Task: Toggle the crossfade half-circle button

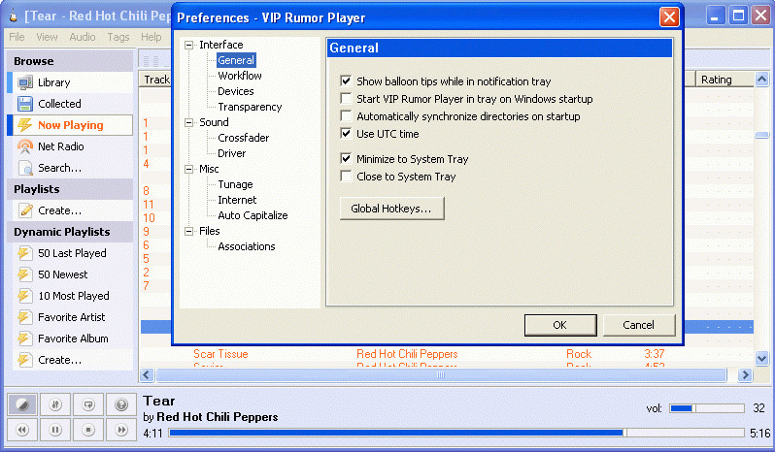Action: click(21, 404)
